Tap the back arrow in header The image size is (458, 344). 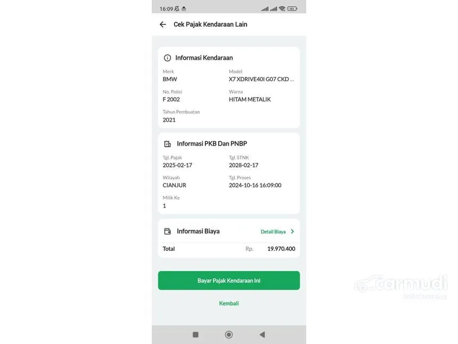point(162,25)
